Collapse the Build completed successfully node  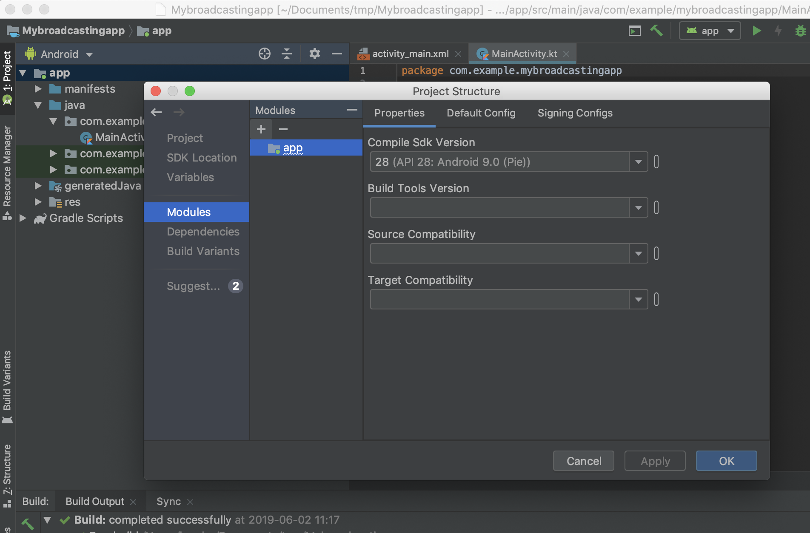click(x=48, y=520)
